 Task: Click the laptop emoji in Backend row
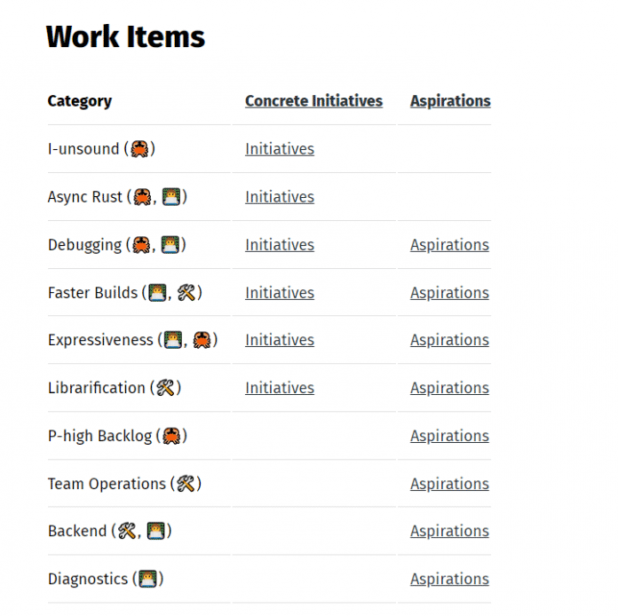(156, 531)
